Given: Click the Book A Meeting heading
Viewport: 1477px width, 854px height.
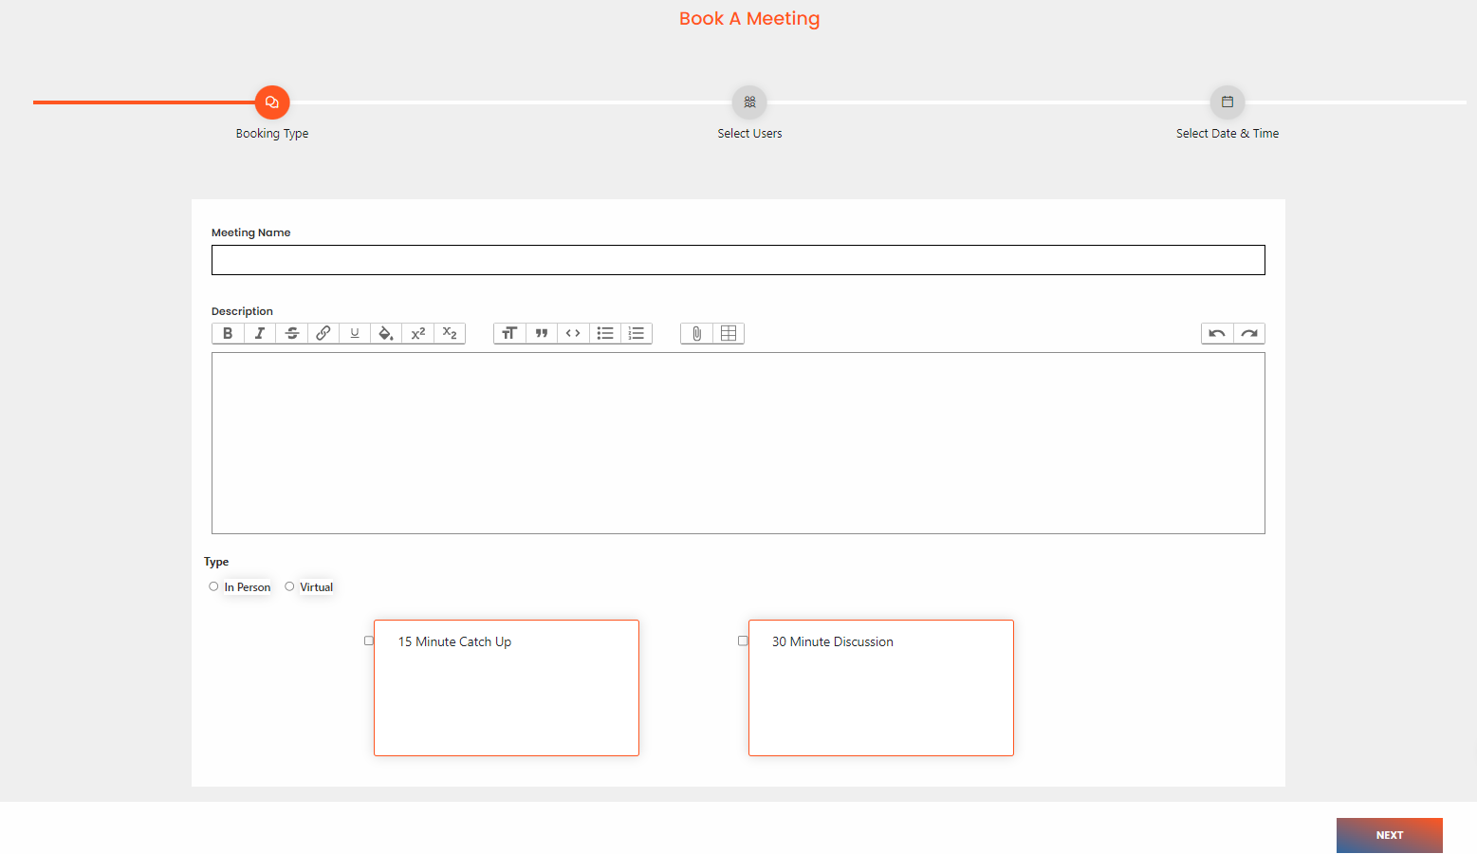Looking at the screenshot, I should 749,19.
